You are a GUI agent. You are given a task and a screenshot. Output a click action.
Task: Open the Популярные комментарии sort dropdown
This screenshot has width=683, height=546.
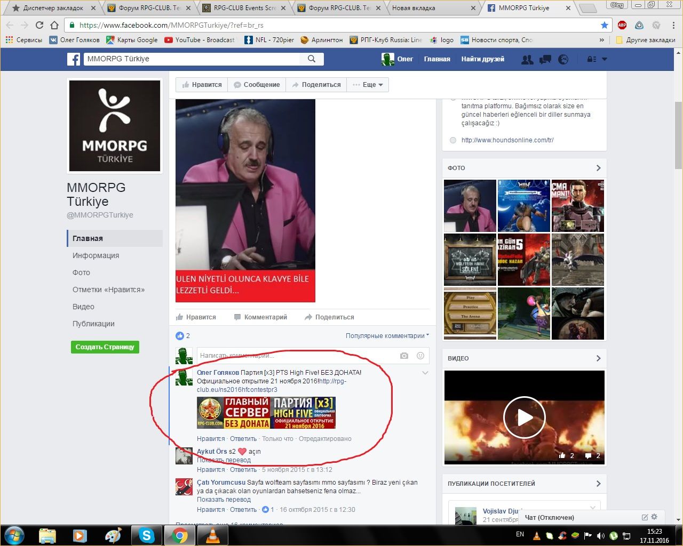[x=387, y=336]
